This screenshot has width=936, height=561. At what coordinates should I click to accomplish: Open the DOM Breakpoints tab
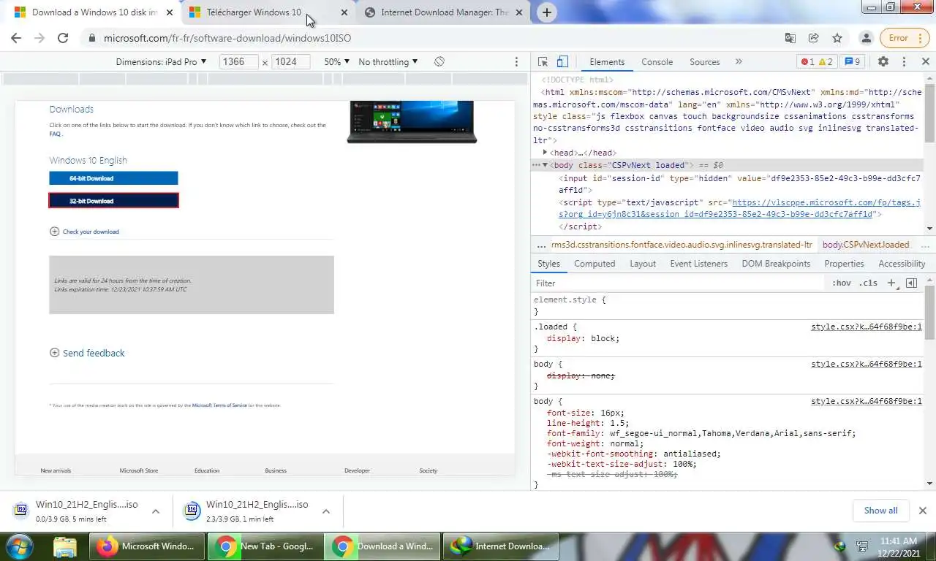[776, 264]
